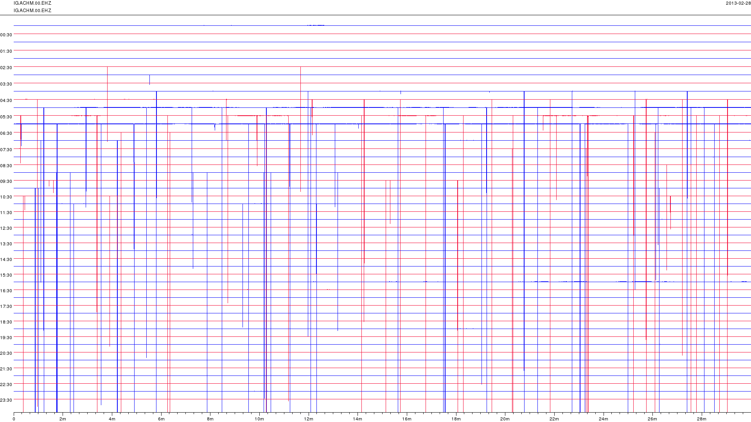
Task: Click the 2m minute axis label
Action: (63, 419)
